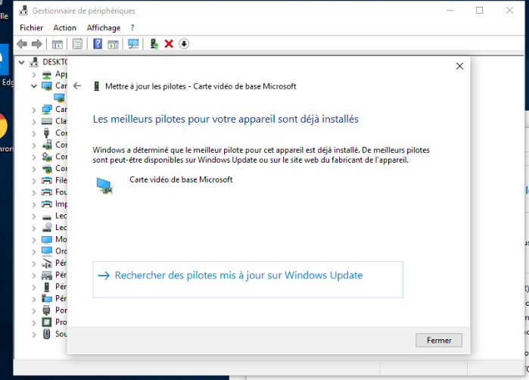Show or hide the console tree icon
The width and height of the screenshot is (529, 380).
(57, 44)
